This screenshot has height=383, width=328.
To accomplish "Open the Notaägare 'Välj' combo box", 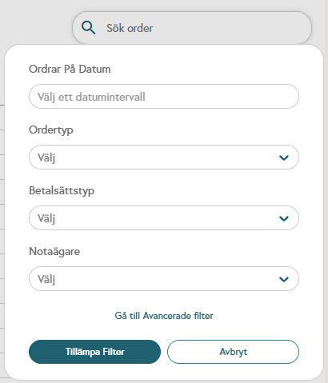I will pos(164,279).
